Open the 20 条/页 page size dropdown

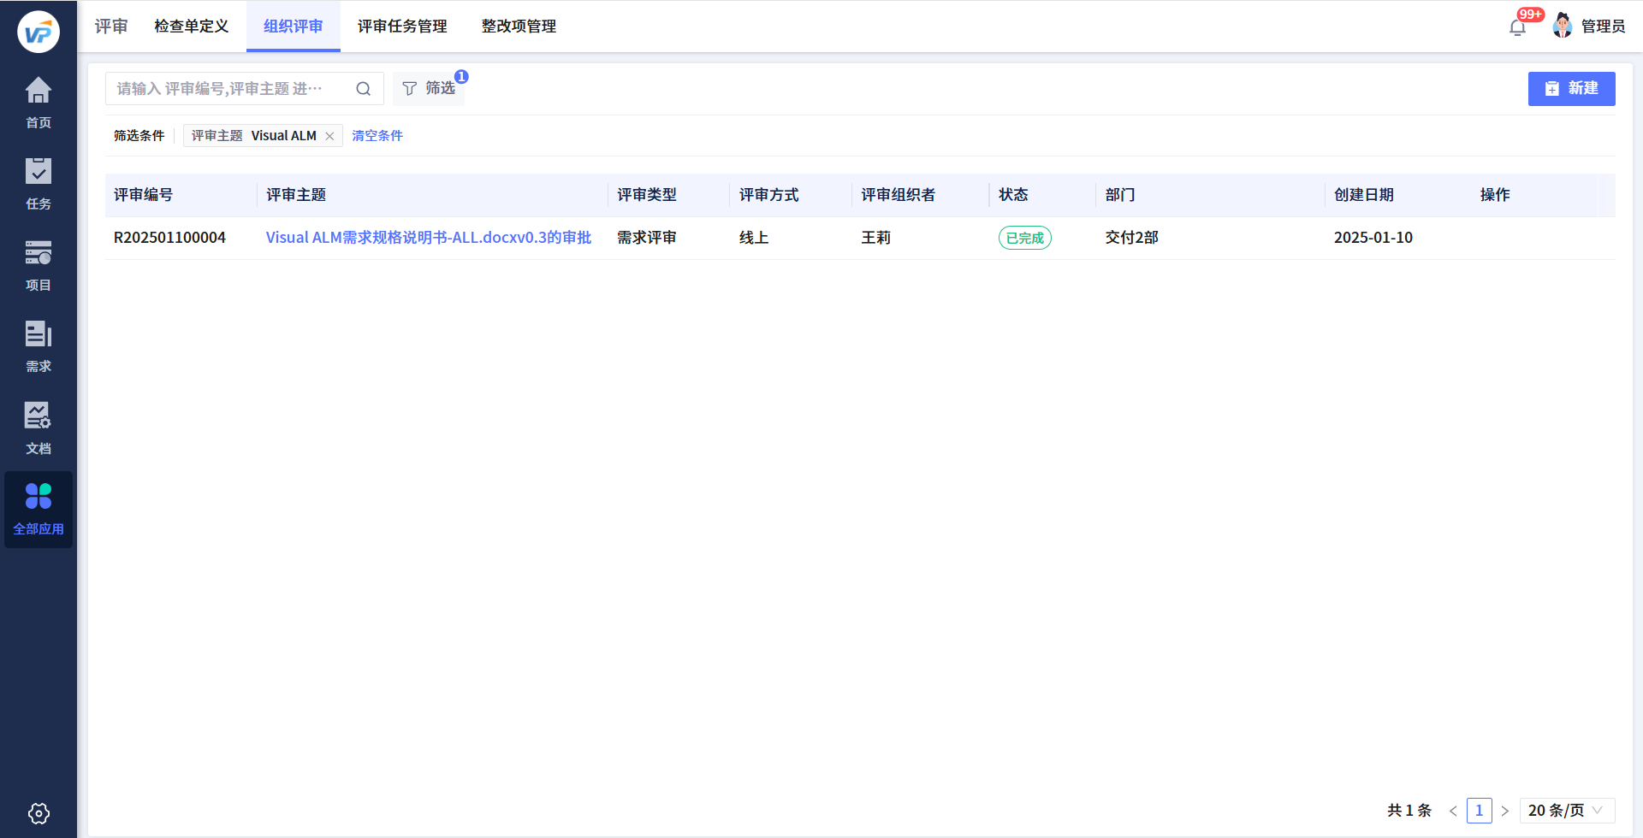(x=1567, y=810)
